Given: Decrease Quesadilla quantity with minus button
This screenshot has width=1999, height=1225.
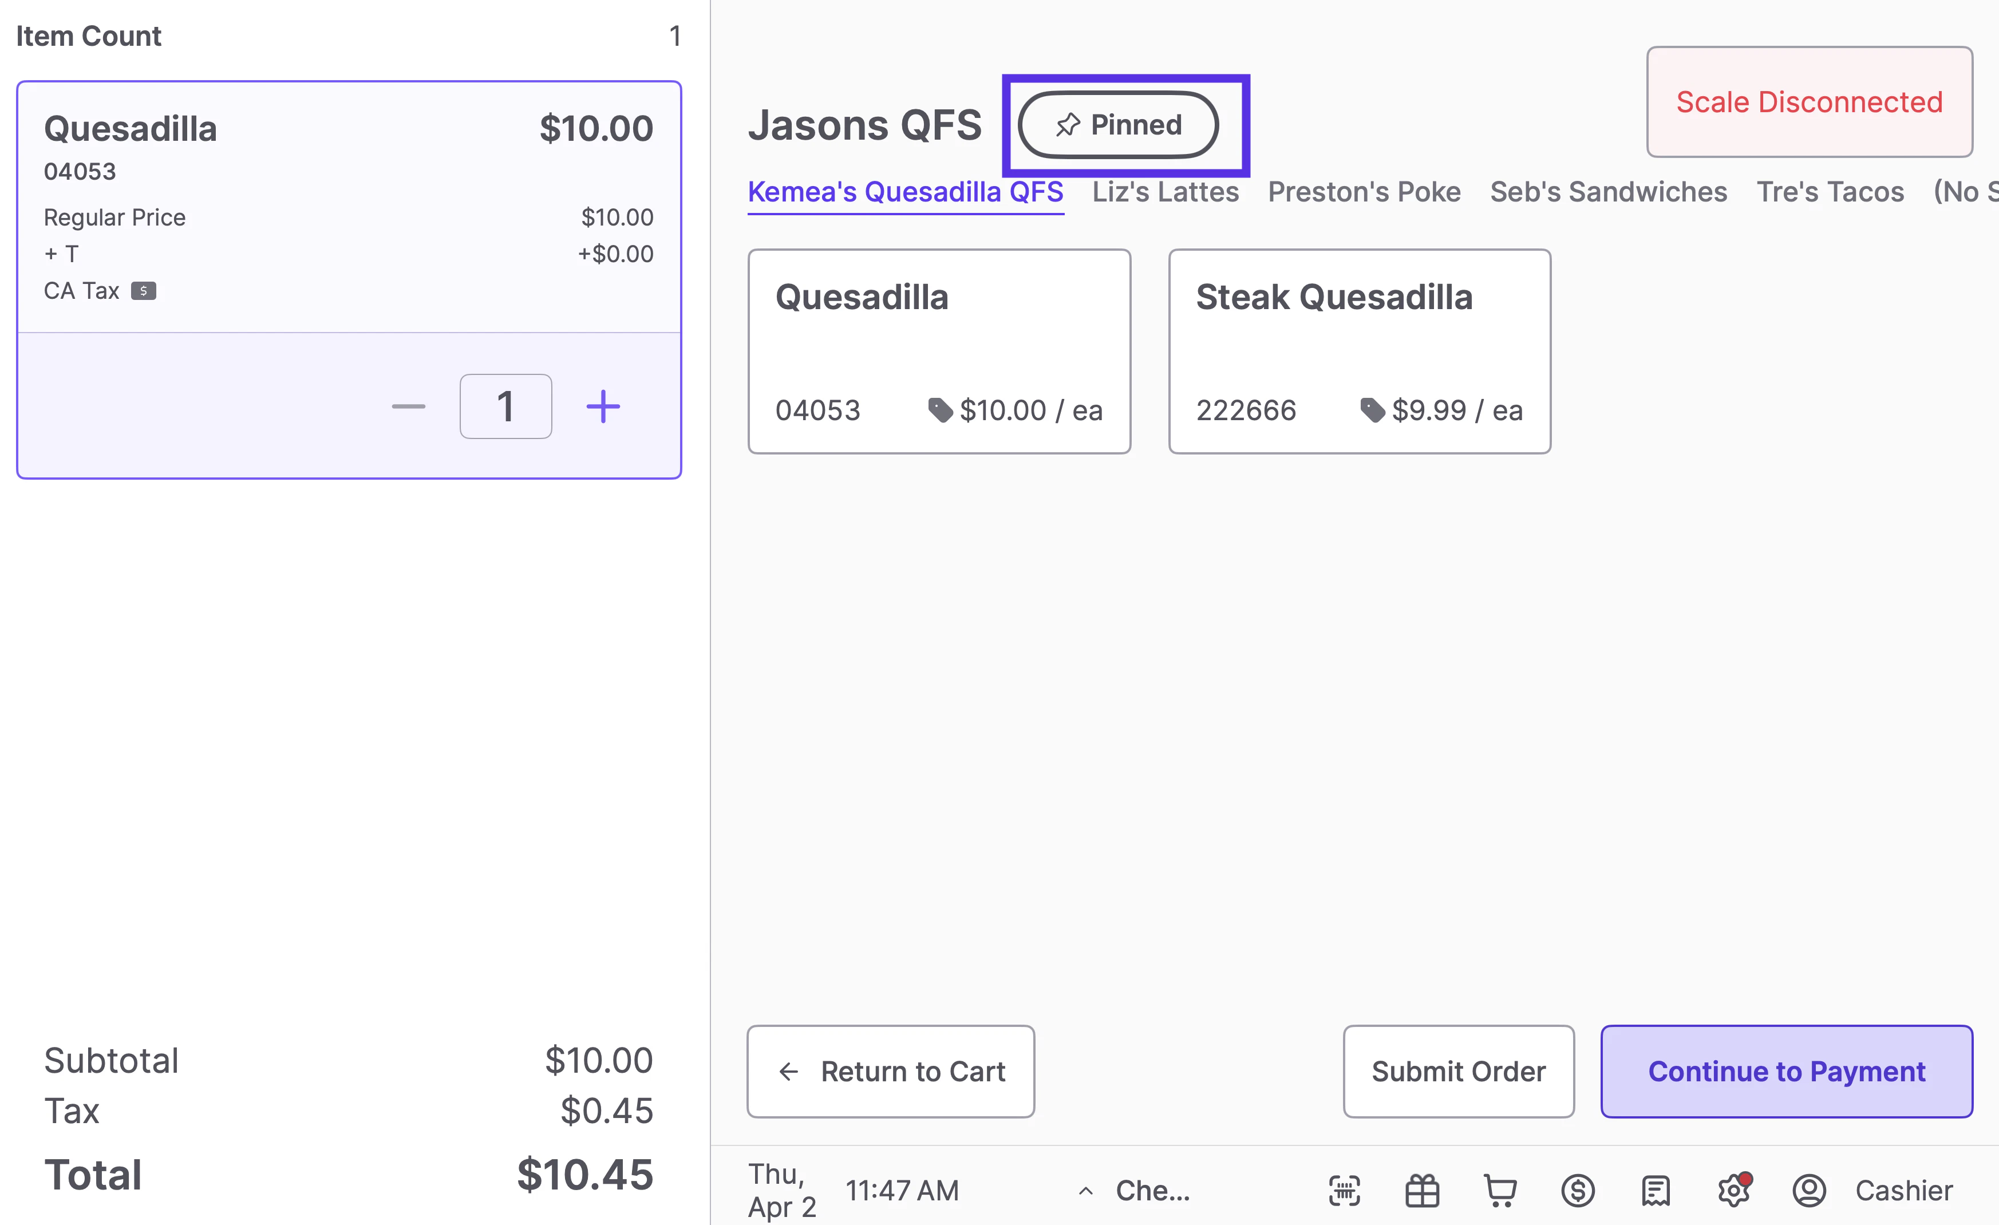Looking at the screenshot, I should pos(408,406).
